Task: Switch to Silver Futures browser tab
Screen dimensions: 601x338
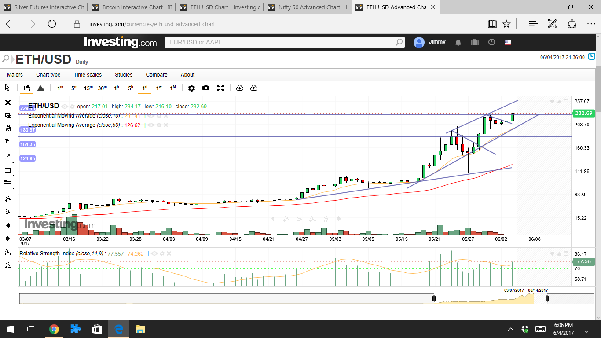Action: [x=43, y=7]
